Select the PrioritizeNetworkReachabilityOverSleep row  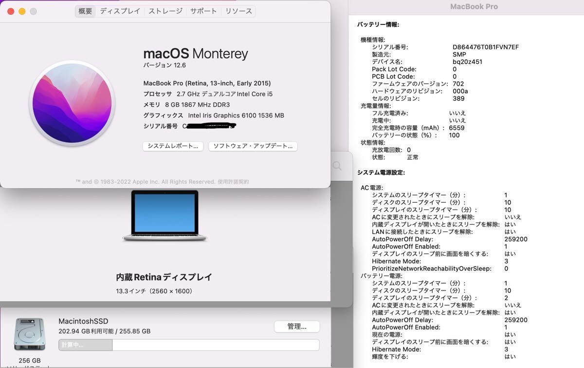point(440,269)
